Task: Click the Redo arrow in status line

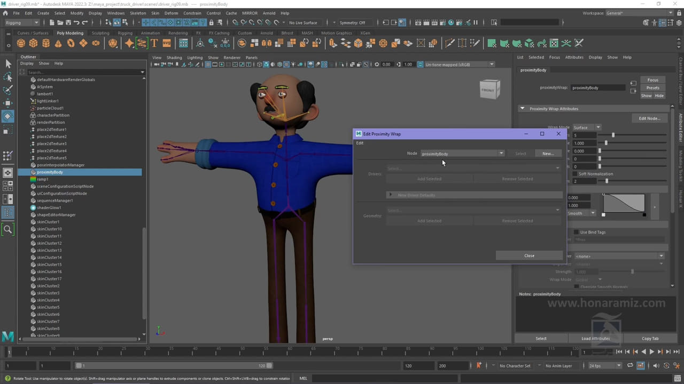Action: click(x=85, y=22)
